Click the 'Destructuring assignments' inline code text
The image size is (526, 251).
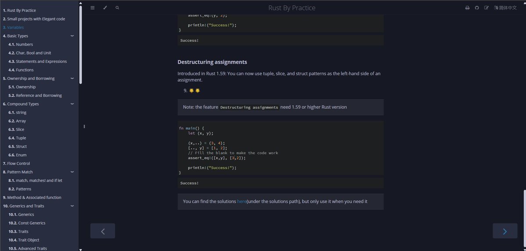pos(249,107)
